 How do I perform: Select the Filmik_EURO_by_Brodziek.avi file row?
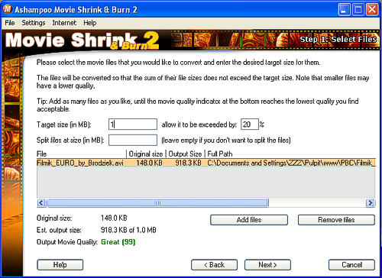click(x=206, y=163)
